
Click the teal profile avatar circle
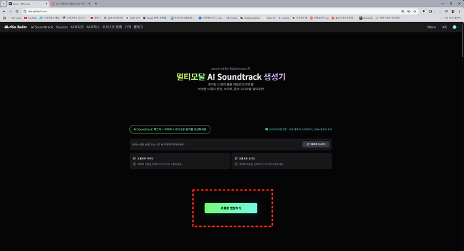point(454,27)
